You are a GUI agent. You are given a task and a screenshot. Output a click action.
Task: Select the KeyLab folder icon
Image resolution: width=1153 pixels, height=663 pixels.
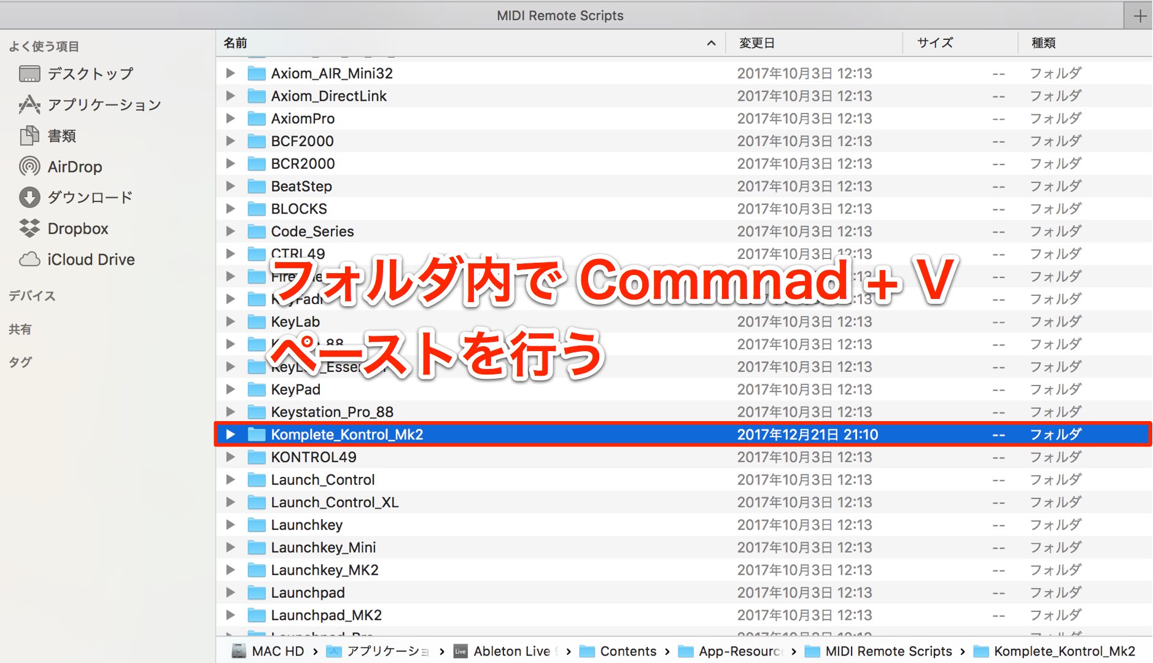tap(257, 322)
